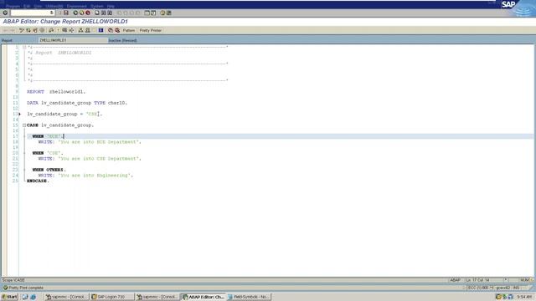Click the Display Navigation Window icon
Viewport: 536px width, 301px height.
click(x=87, y=30)
